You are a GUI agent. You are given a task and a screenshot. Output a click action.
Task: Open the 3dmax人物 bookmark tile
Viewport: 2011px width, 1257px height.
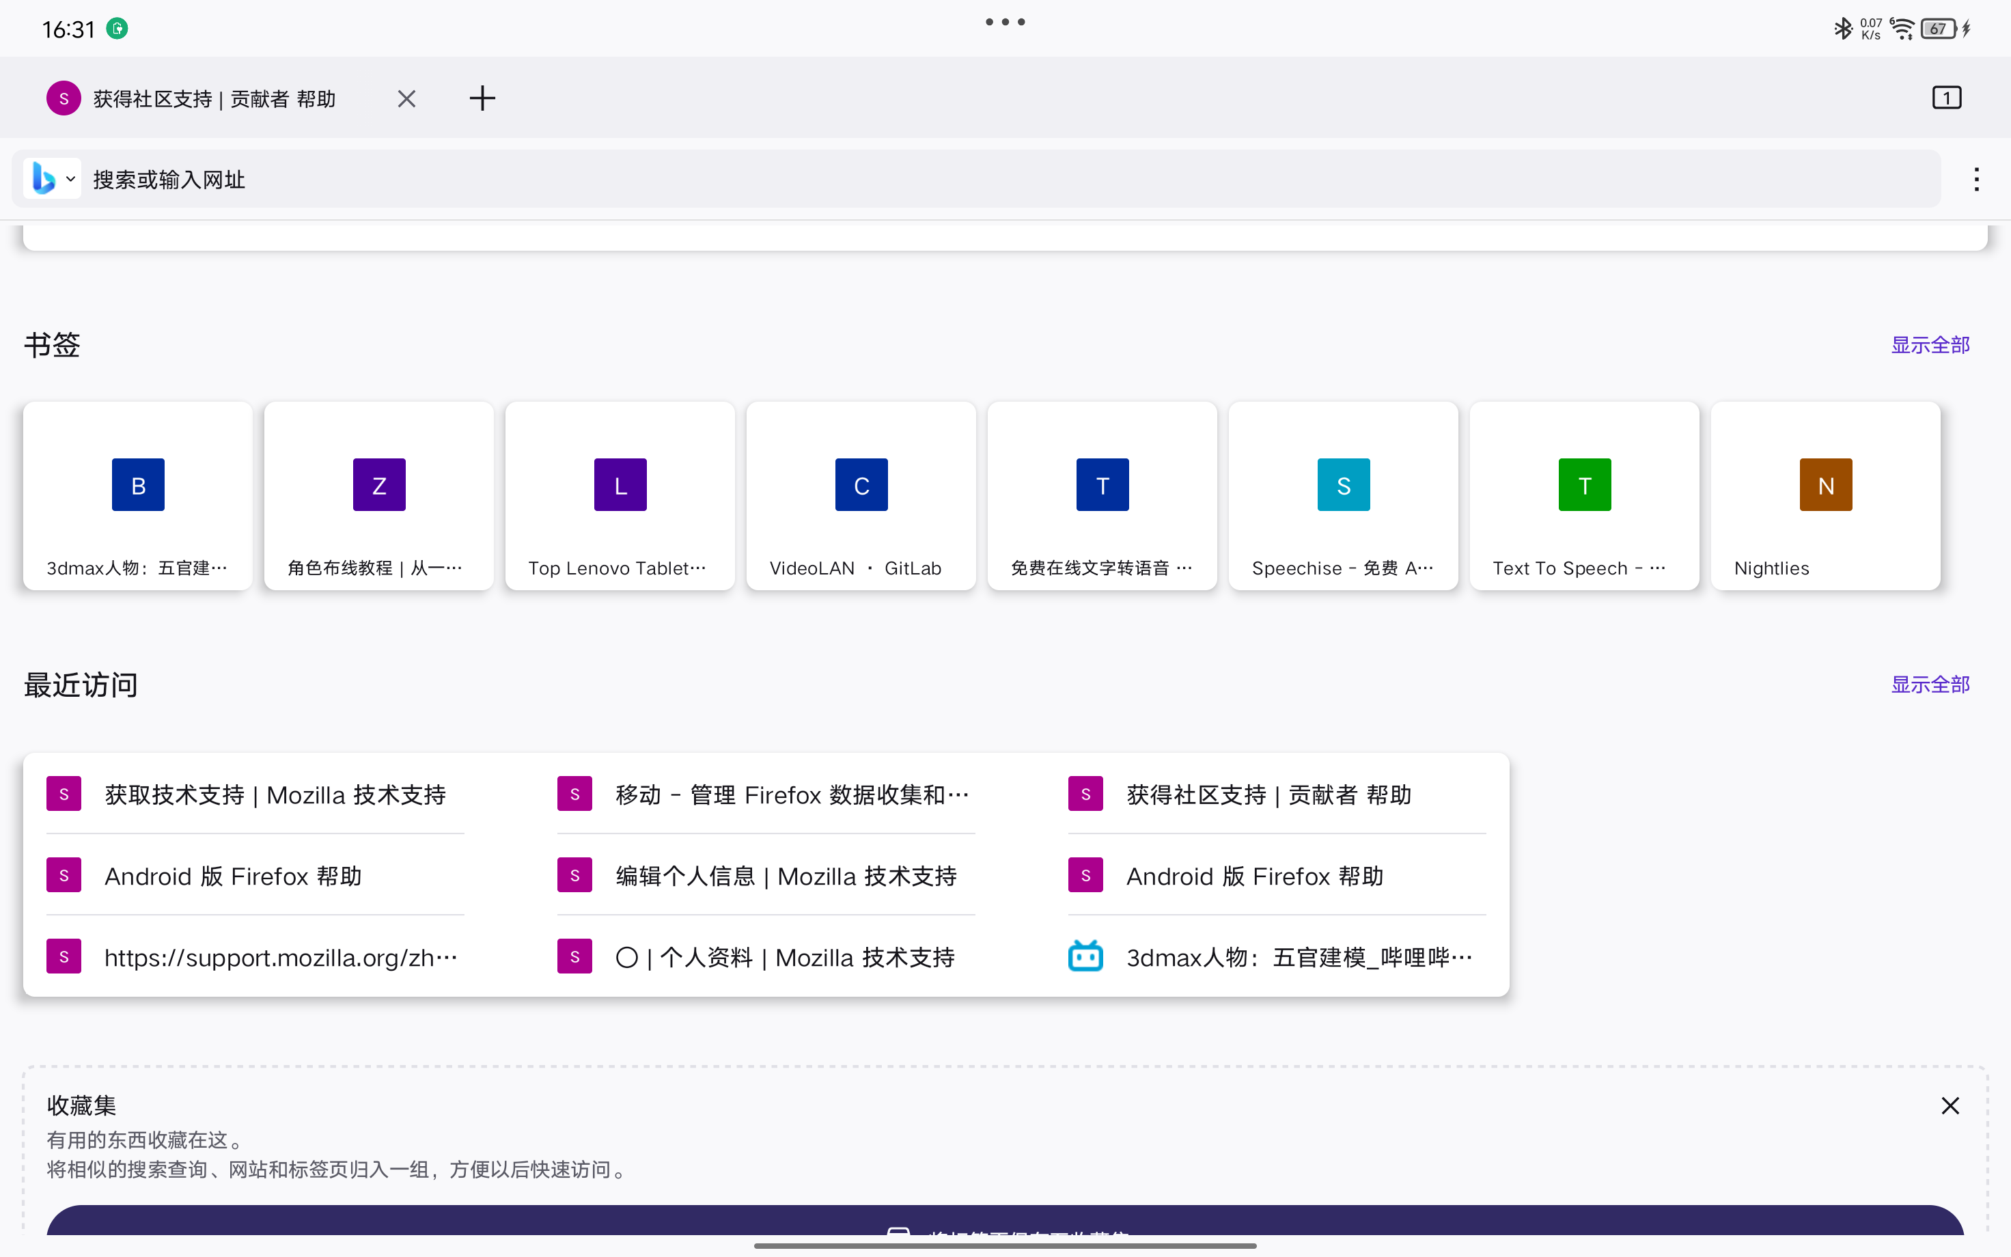138,497
